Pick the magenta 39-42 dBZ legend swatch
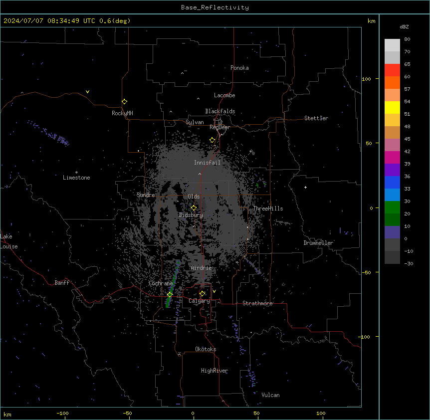The image size is (430, 420). tap(392, 157)
